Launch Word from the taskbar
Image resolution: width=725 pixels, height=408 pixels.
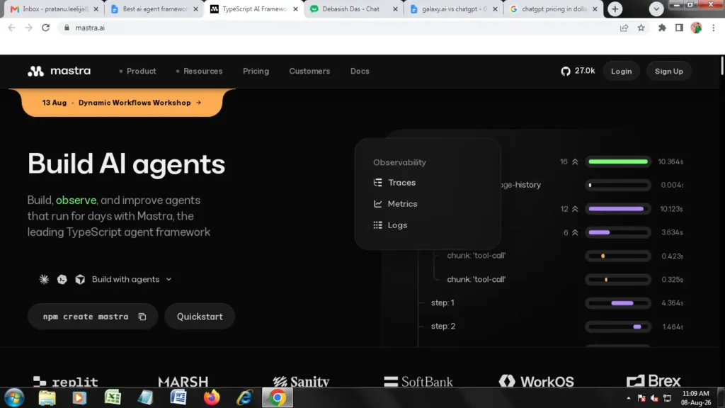tap(178, 398)
